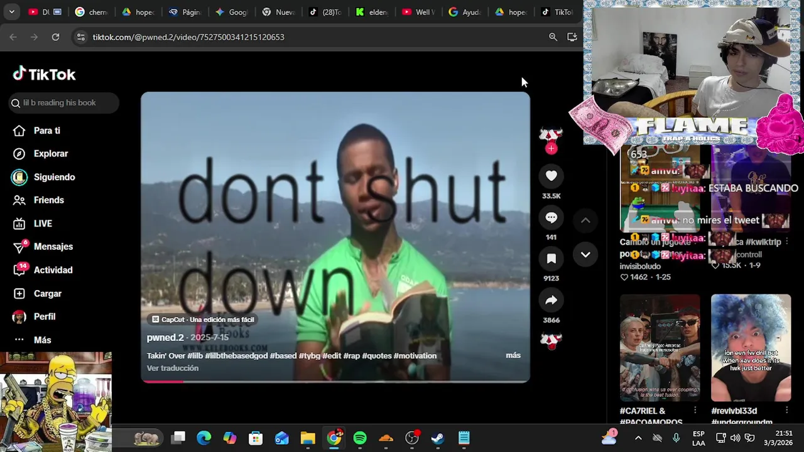Seek on the video progress bar
The height and width of the screenshot is (452, 804).
click(x=335, y=381)
